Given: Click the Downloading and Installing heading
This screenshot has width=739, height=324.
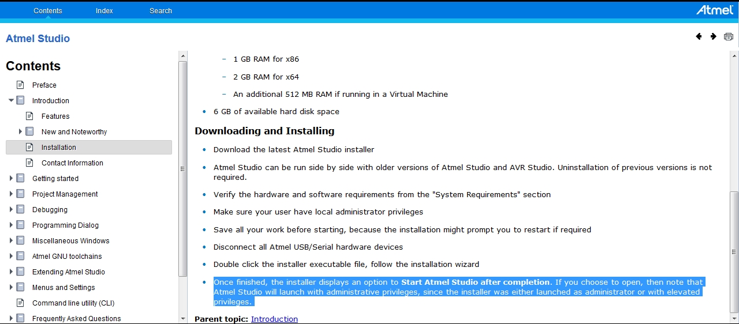Looking at the screenshot, I should click(264, 131).
